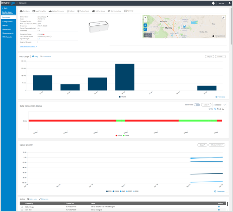Click Add a note
Image resolution: width=233 pixels, height=212 pixels.
pos(32,198)
